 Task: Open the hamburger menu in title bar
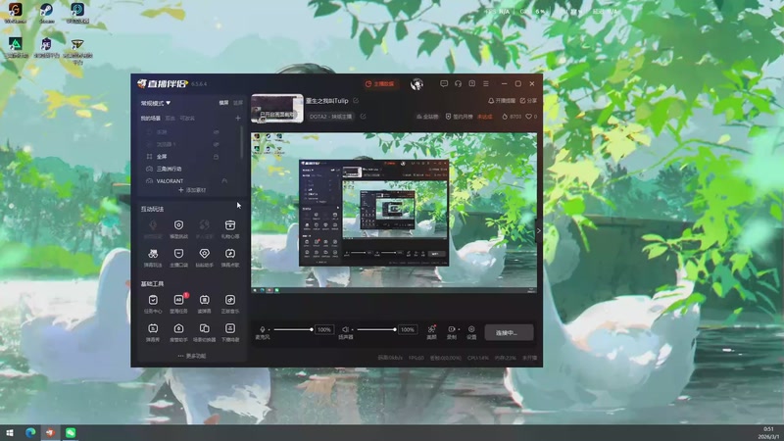486,83
